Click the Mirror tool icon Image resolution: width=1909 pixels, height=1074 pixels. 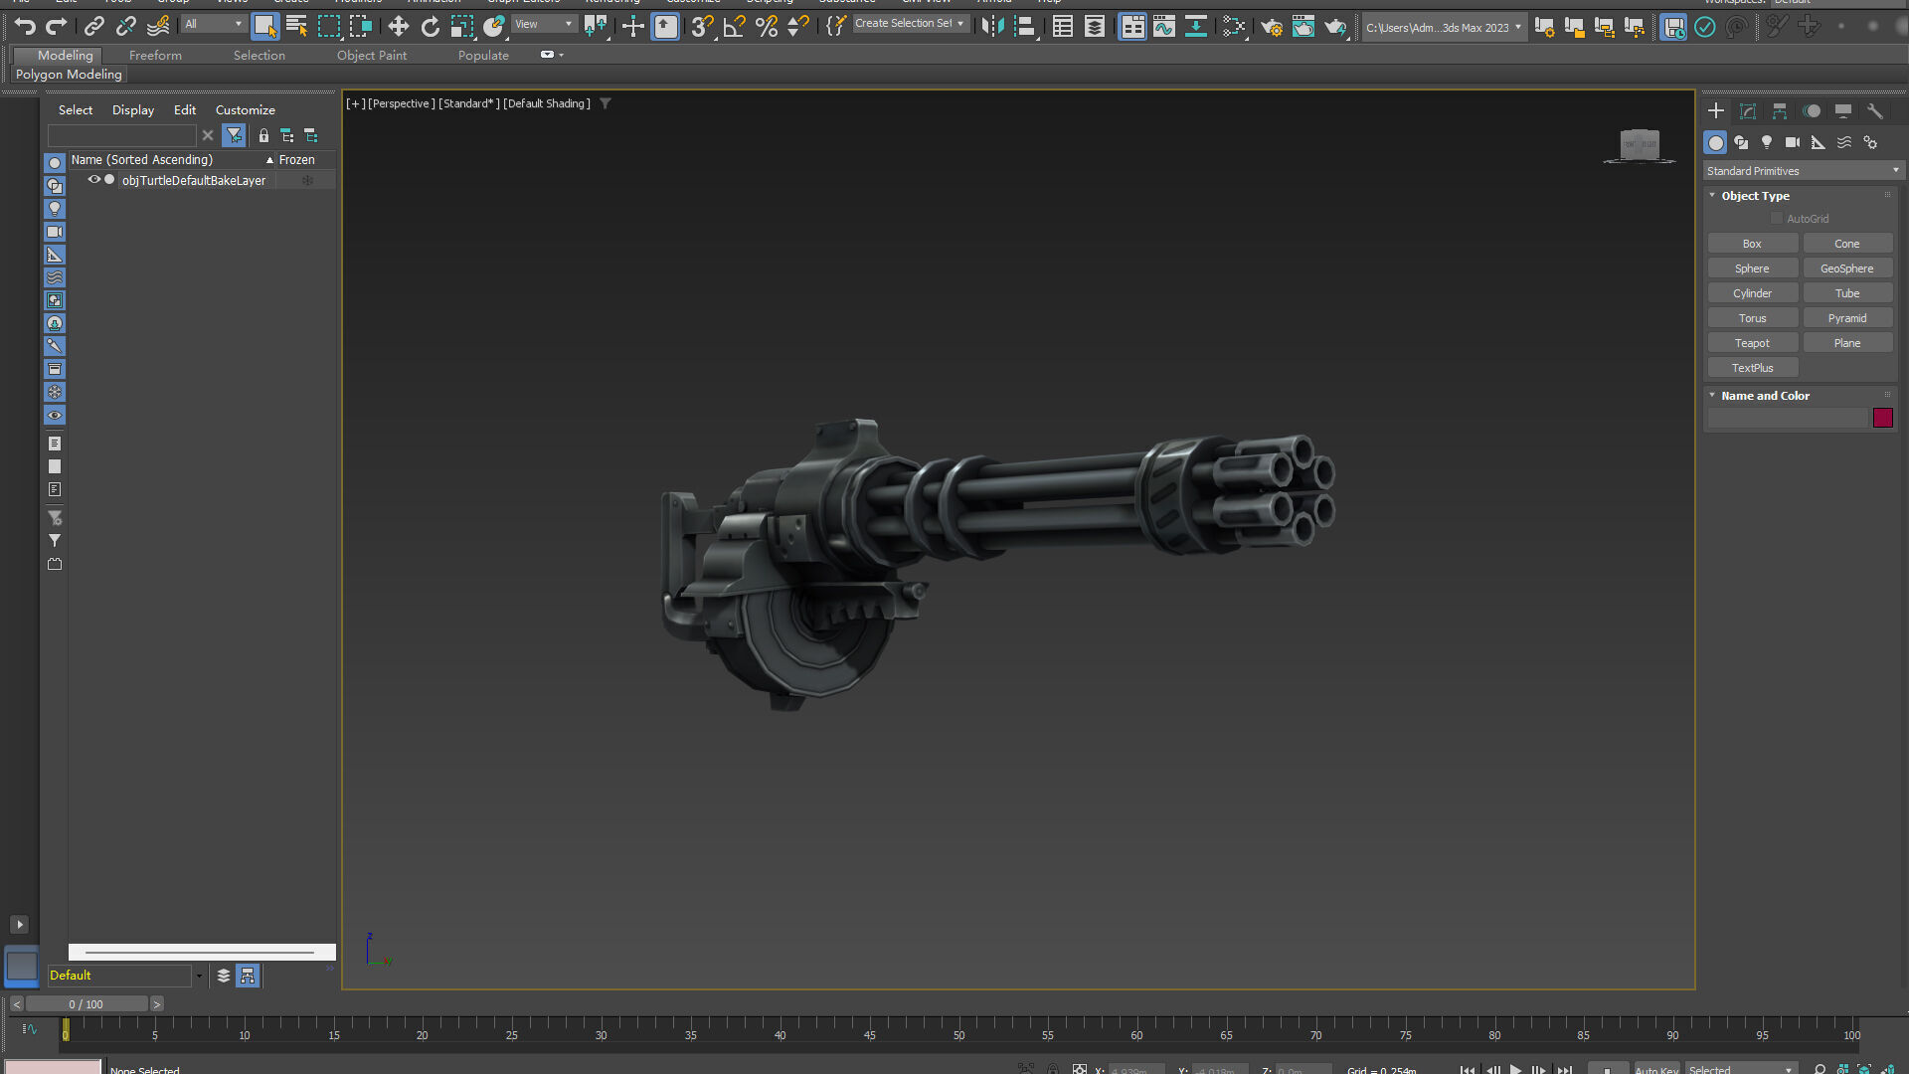[991, 27]
